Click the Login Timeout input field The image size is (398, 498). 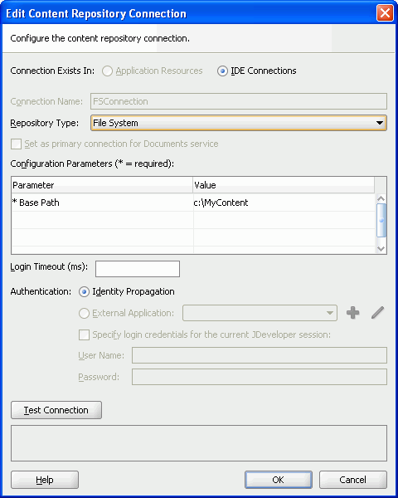(x=138, y=269)
